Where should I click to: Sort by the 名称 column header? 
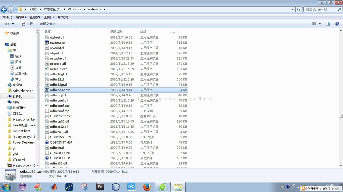[x=76, y=31]
